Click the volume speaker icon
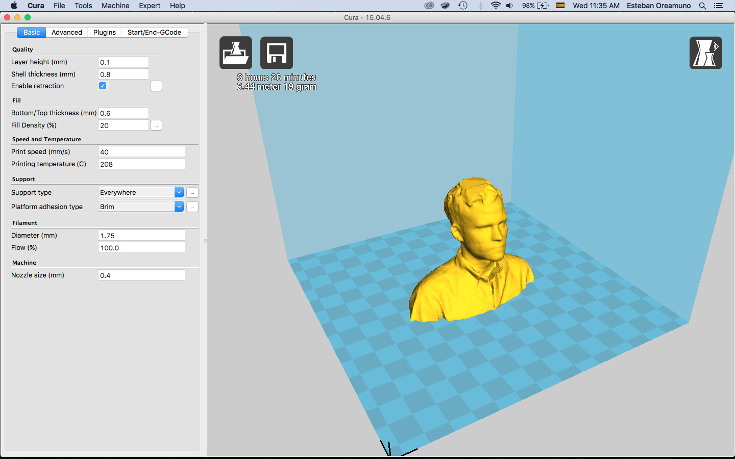Image resolution: width=735 pixels, height=459 pixels. [x=509, y=6]
